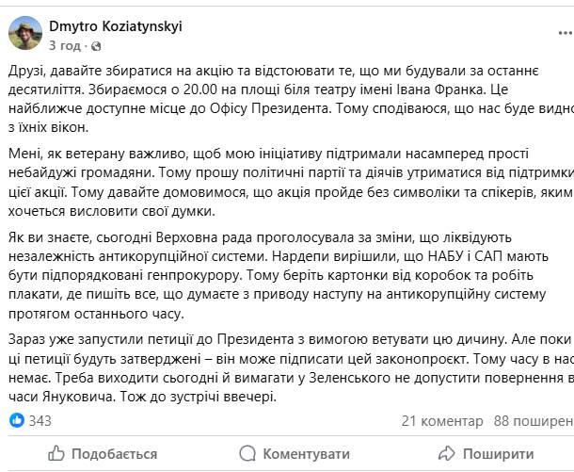This screenshot has width=574, height=472.
Task: Click the thumbs-up icon on Like button
Action: point(56,453)
